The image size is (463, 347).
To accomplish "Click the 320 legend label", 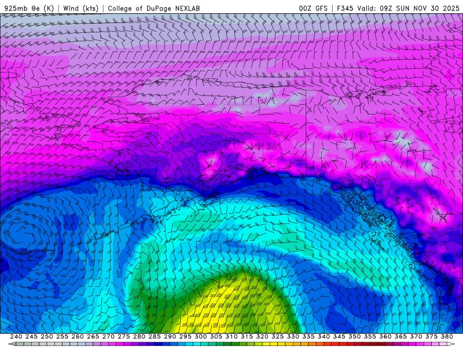I will 262,337.
